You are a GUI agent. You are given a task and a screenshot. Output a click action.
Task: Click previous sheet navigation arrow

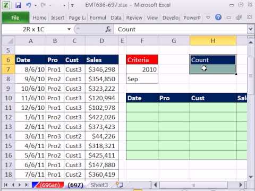13,185
